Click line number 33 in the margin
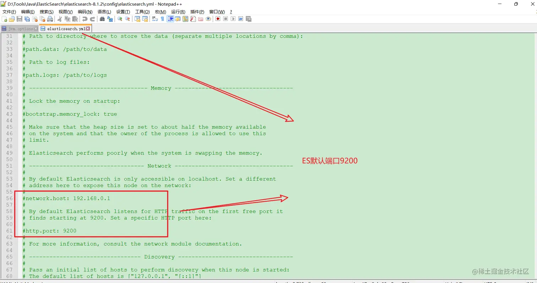This screenshot has height=283, width=537. [10, 49]
